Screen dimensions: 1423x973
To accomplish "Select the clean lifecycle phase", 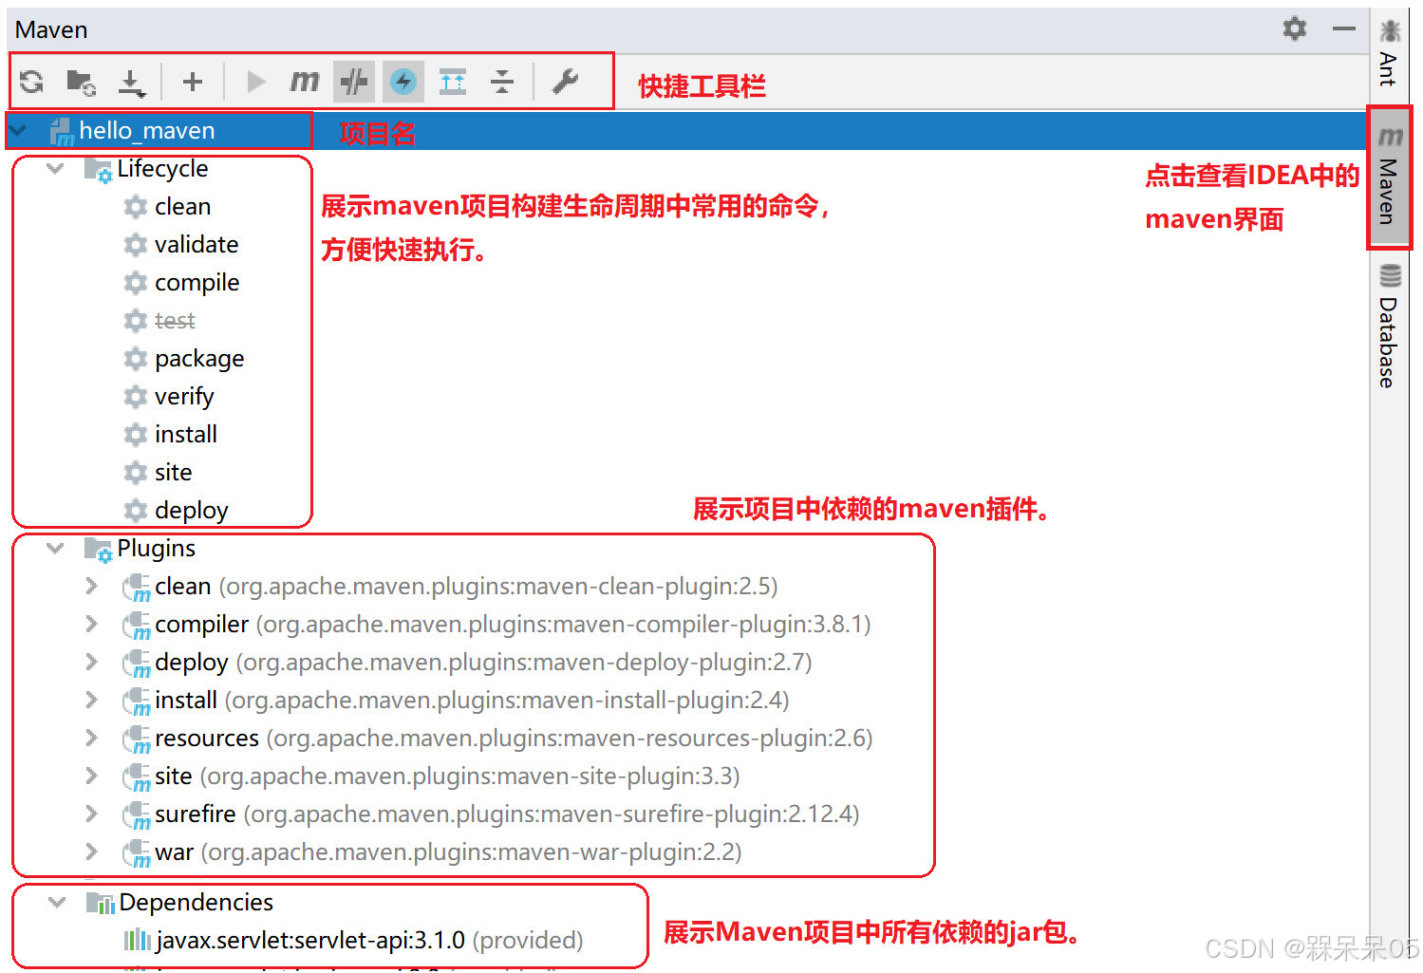I will pyautogui.click(x=183, y=206).
